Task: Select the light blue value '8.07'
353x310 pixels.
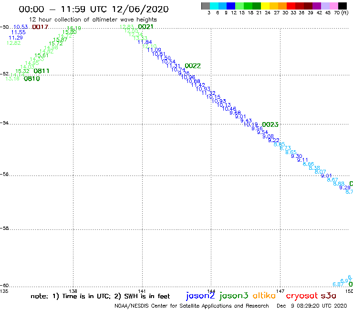Action: tap(321, 172)
